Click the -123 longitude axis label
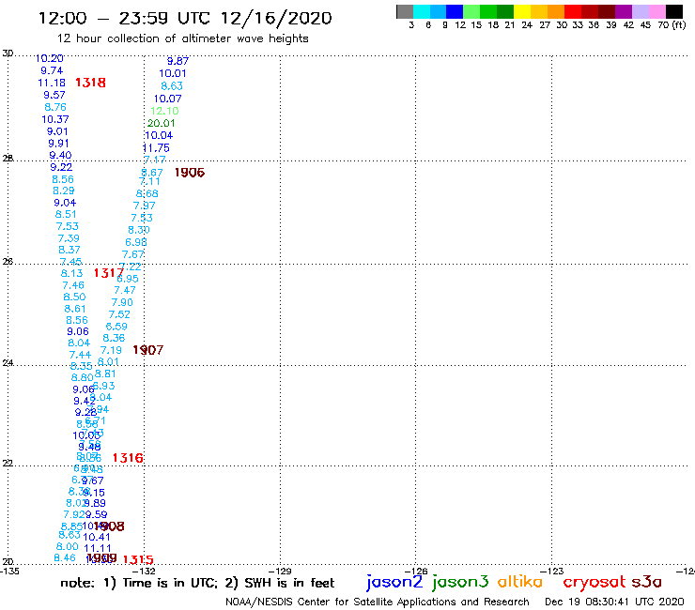This screenshot has width=695, height=610. pos(552,572)
